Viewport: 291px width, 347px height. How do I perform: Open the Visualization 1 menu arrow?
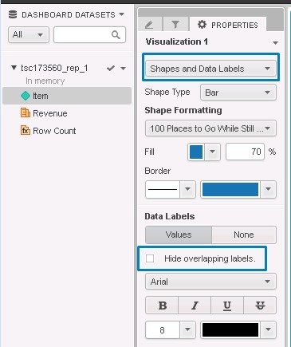(x=275, y=42)
